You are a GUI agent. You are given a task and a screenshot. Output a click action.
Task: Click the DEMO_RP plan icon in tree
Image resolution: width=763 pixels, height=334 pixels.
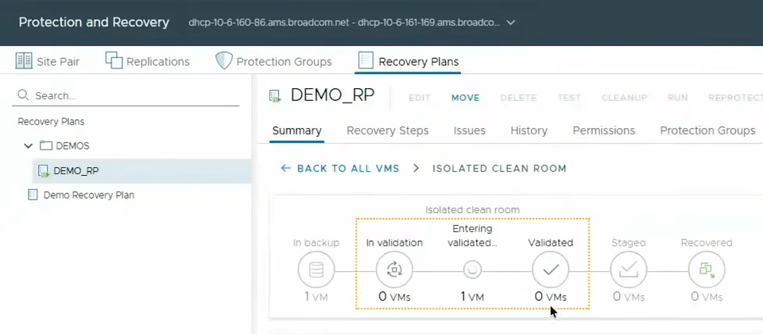click(x=44, y=171)
